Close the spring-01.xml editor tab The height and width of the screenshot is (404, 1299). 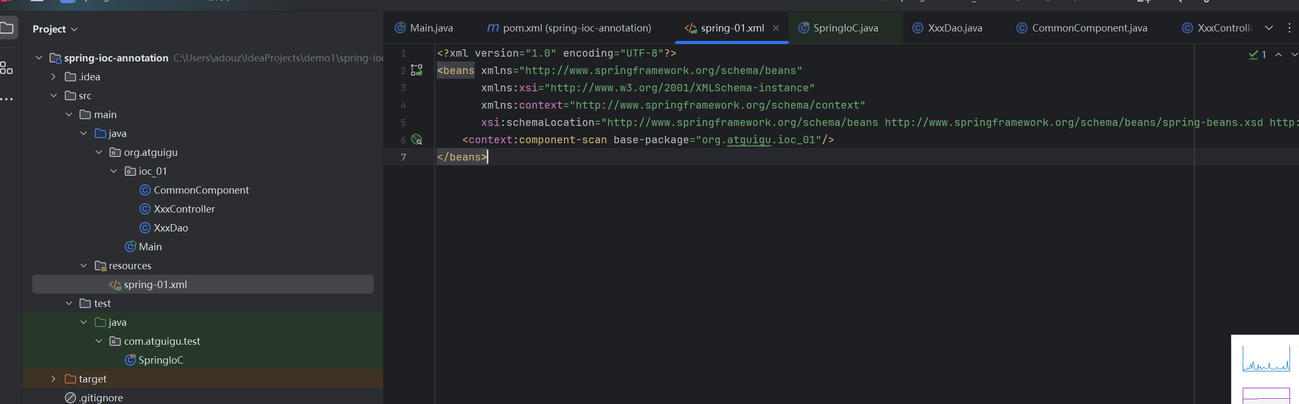click(776, 28)
